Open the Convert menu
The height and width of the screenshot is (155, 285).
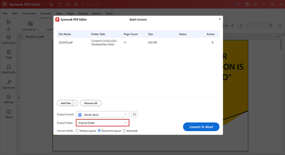click(46, 14)
